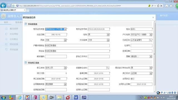Click the 合同起始日期 date field

99,84
